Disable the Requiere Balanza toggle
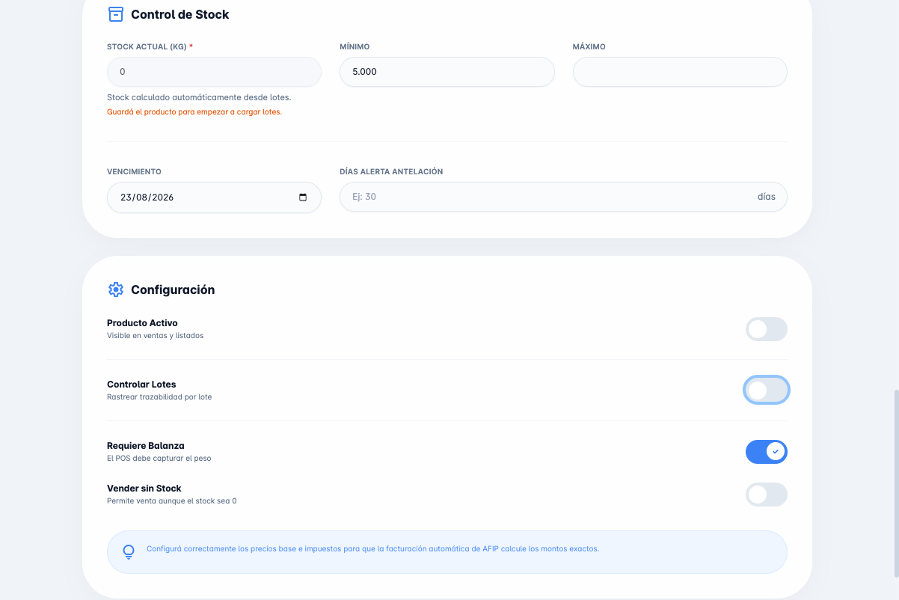Screen dimensions: 899x600 767,452
